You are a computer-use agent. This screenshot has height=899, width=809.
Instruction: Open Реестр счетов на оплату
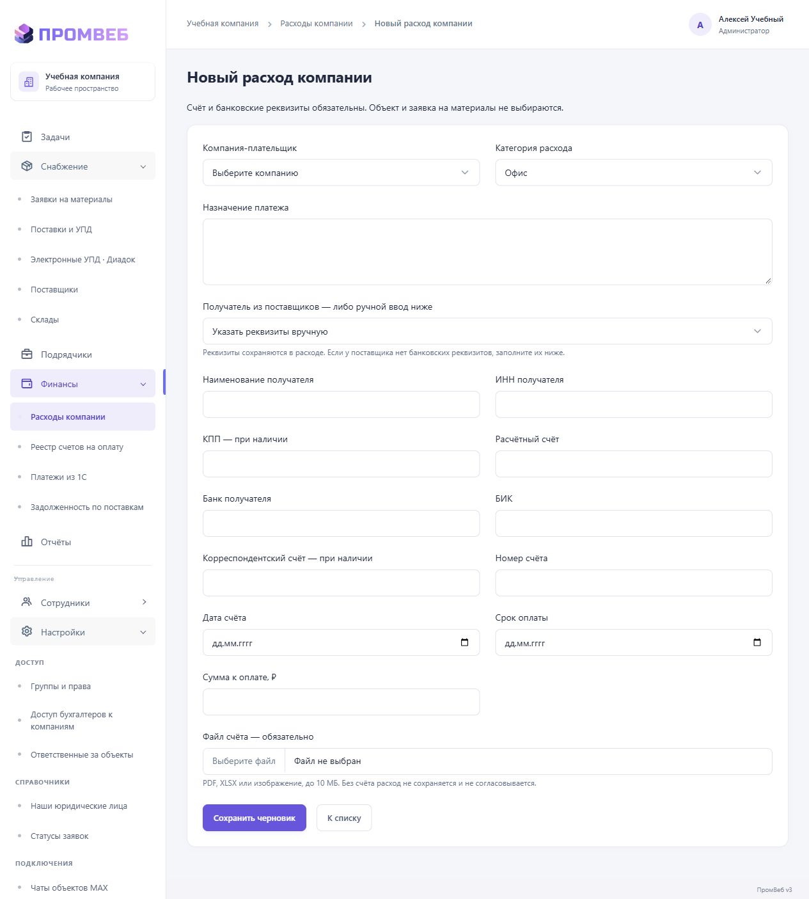point(77,447)
